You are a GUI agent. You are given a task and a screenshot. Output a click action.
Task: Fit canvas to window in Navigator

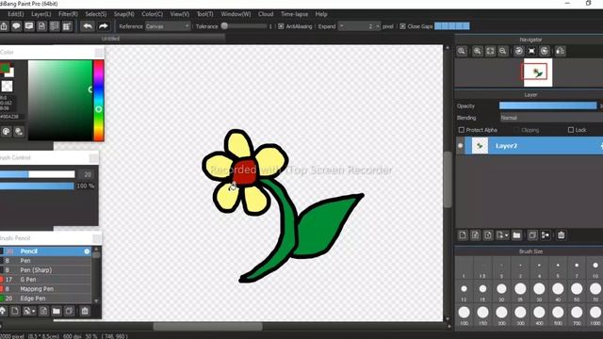coord(490,51)
